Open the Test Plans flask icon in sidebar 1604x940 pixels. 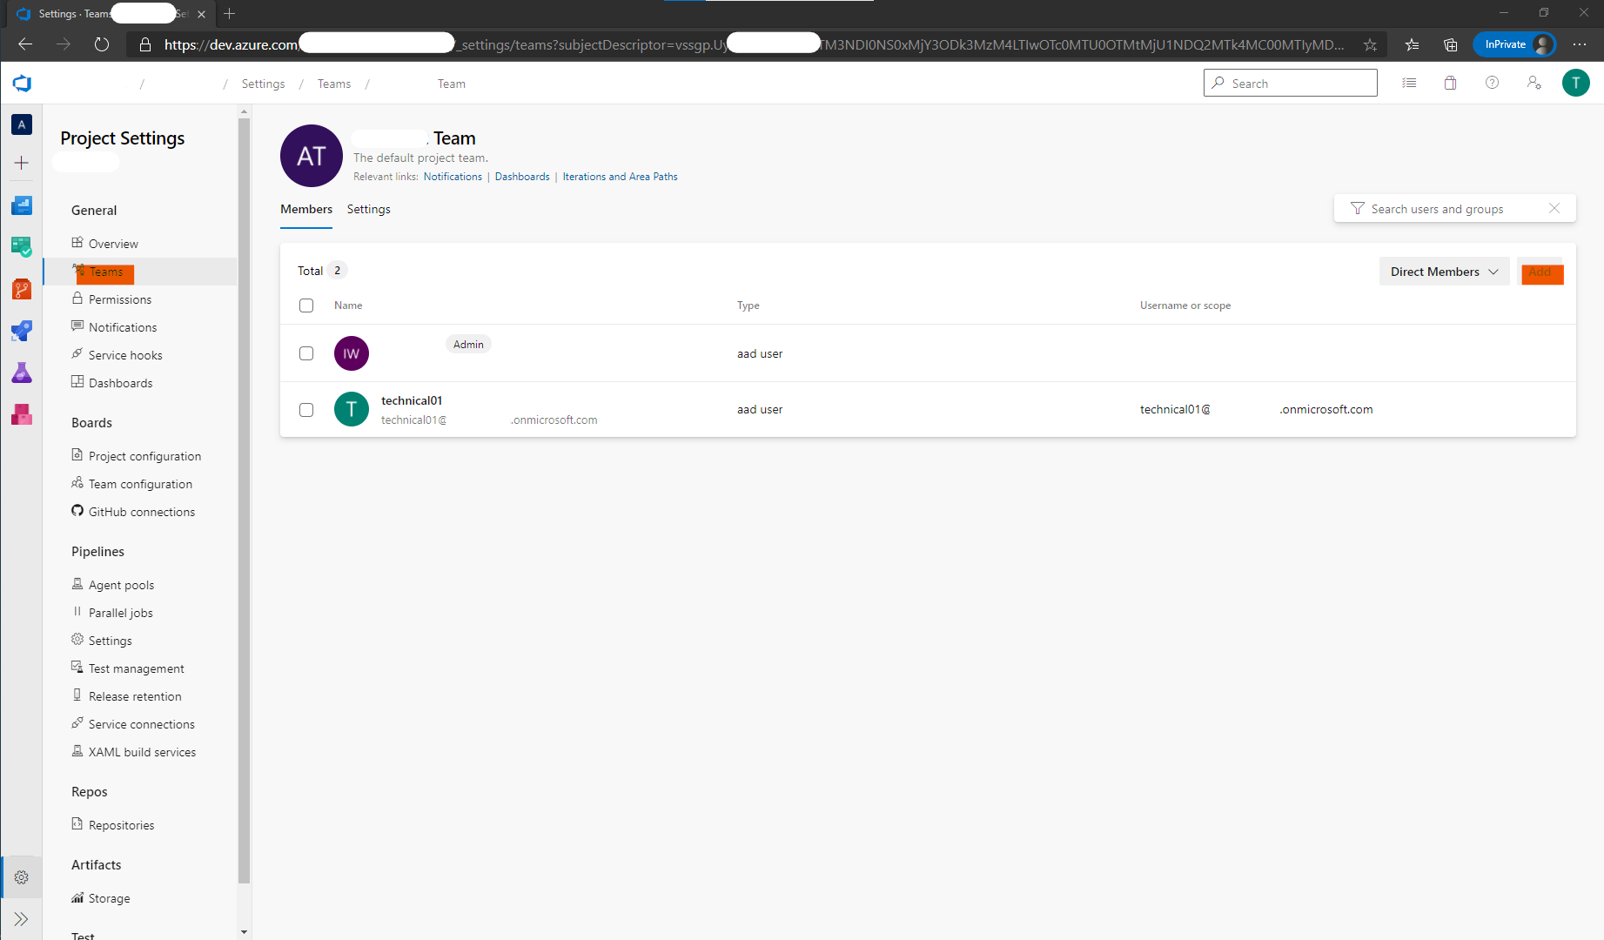[22, 373]
